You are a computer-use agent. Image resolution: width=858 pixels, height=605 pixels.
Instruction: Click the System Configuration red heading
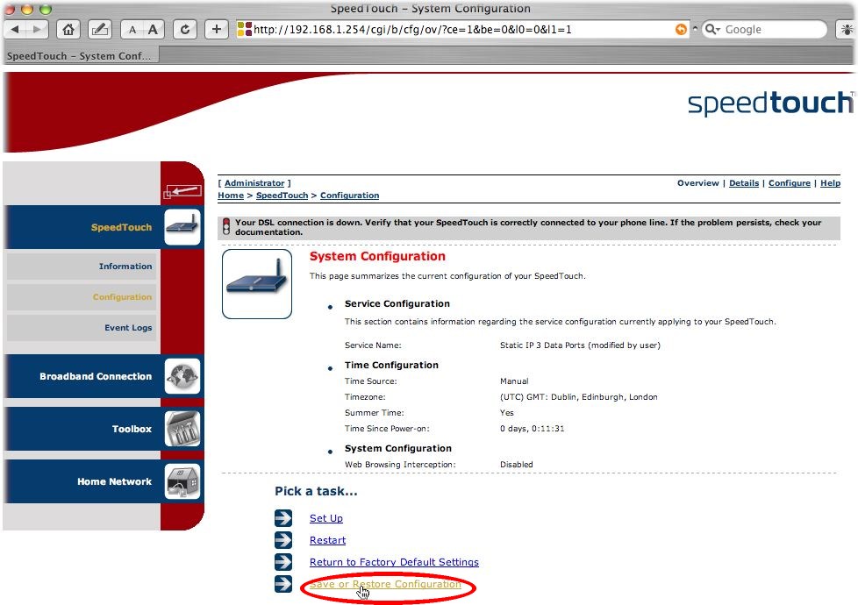click(x=377, y=257)
